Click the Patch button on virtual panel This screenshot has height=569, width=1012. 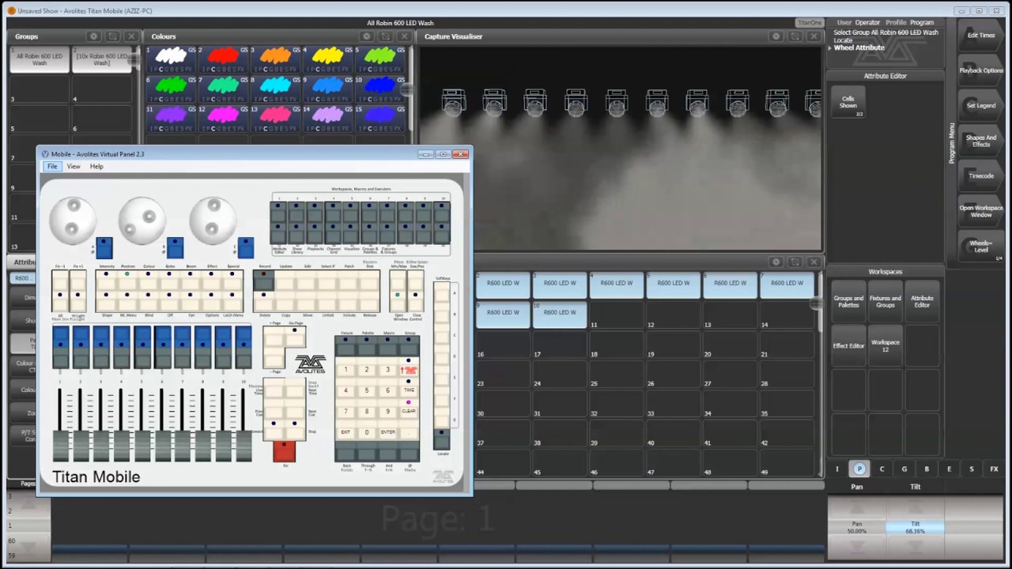coord(349,281)
